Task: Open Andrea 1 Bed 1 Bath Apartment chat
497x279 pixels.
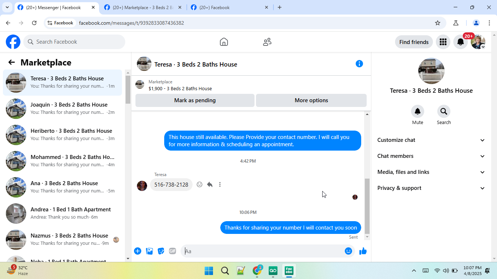Action: pyautogui.click(x=63, y=213)
